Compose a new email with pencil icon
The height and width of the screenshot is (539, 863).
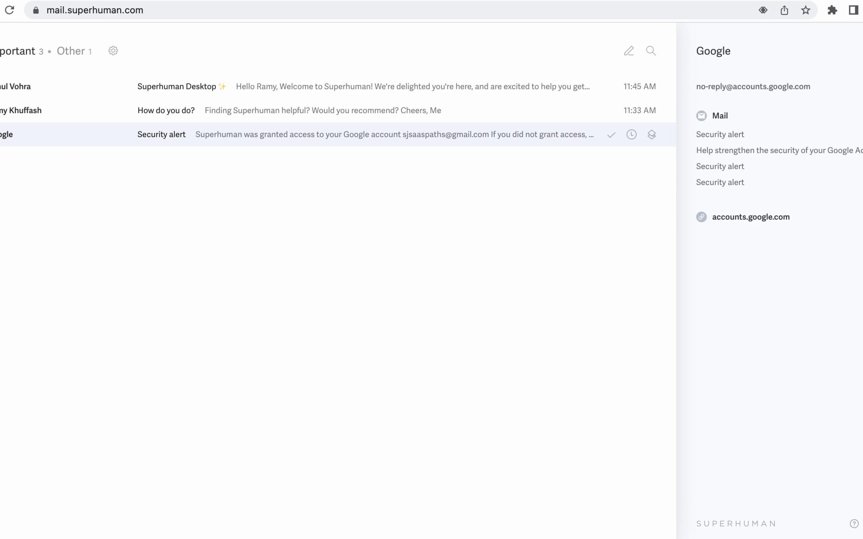(629, 51)
